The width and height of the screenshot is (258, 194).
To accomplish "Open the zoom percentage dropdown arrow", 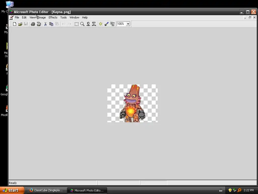I will click(128, 24).
